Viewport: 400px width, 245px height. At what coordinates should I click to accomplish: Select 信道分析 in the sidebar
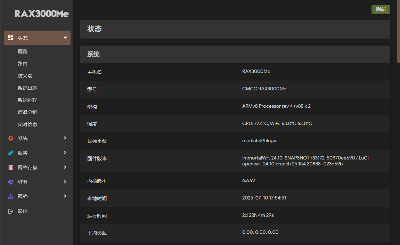(x=27, y=112)
